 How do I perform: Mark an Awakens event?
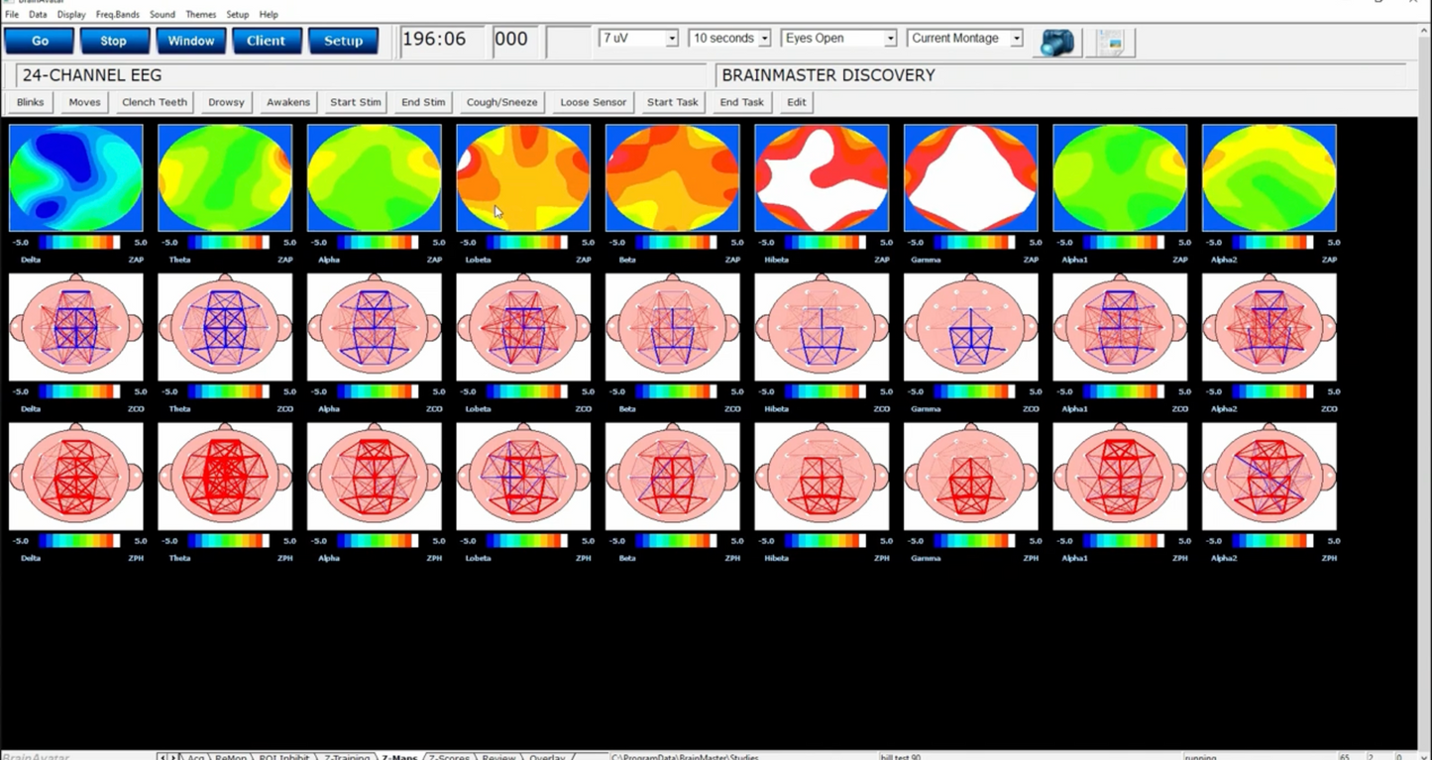[x=288, y=102]
